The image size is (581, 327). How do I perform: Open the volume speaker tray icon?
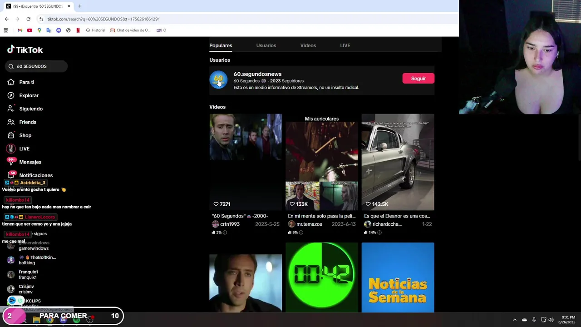[x=551, y=320]
